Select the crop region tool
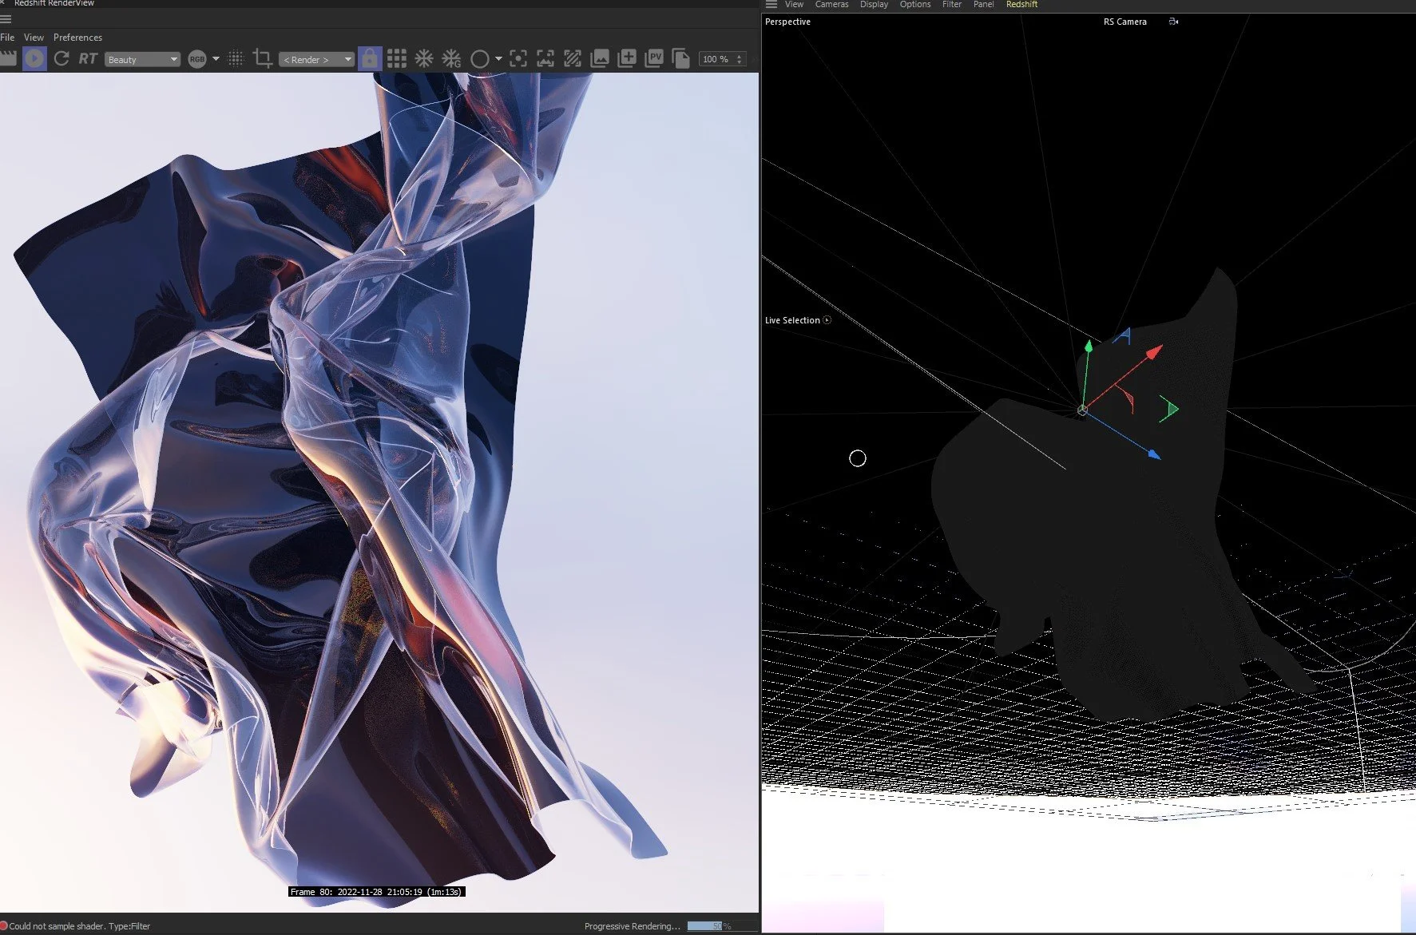The width and height of the screenshot is (1416, 935). point(262,58)
